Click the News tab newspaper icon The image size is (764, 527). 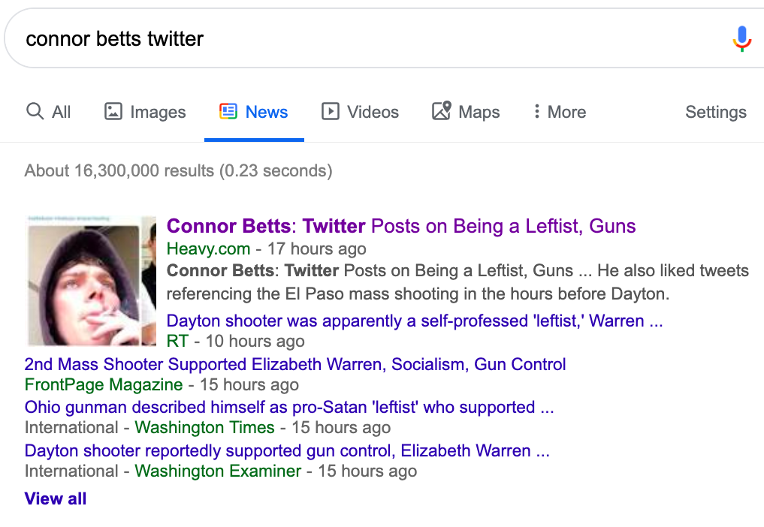[228, 112]
